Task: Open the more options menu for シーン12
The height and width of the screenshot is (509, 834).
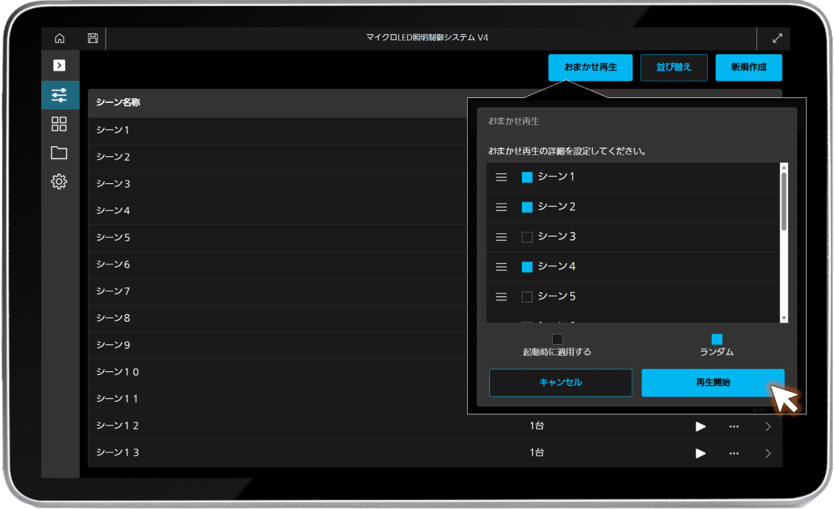Action: [x=734, y=426]
